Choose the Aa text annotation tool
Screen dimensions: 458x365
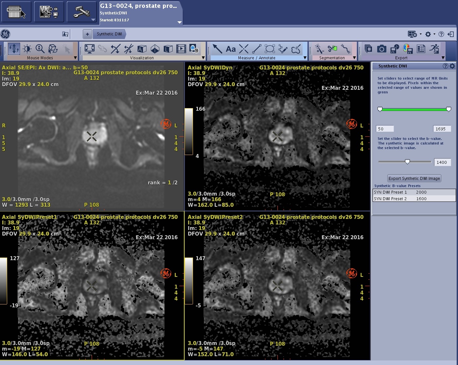231,49
